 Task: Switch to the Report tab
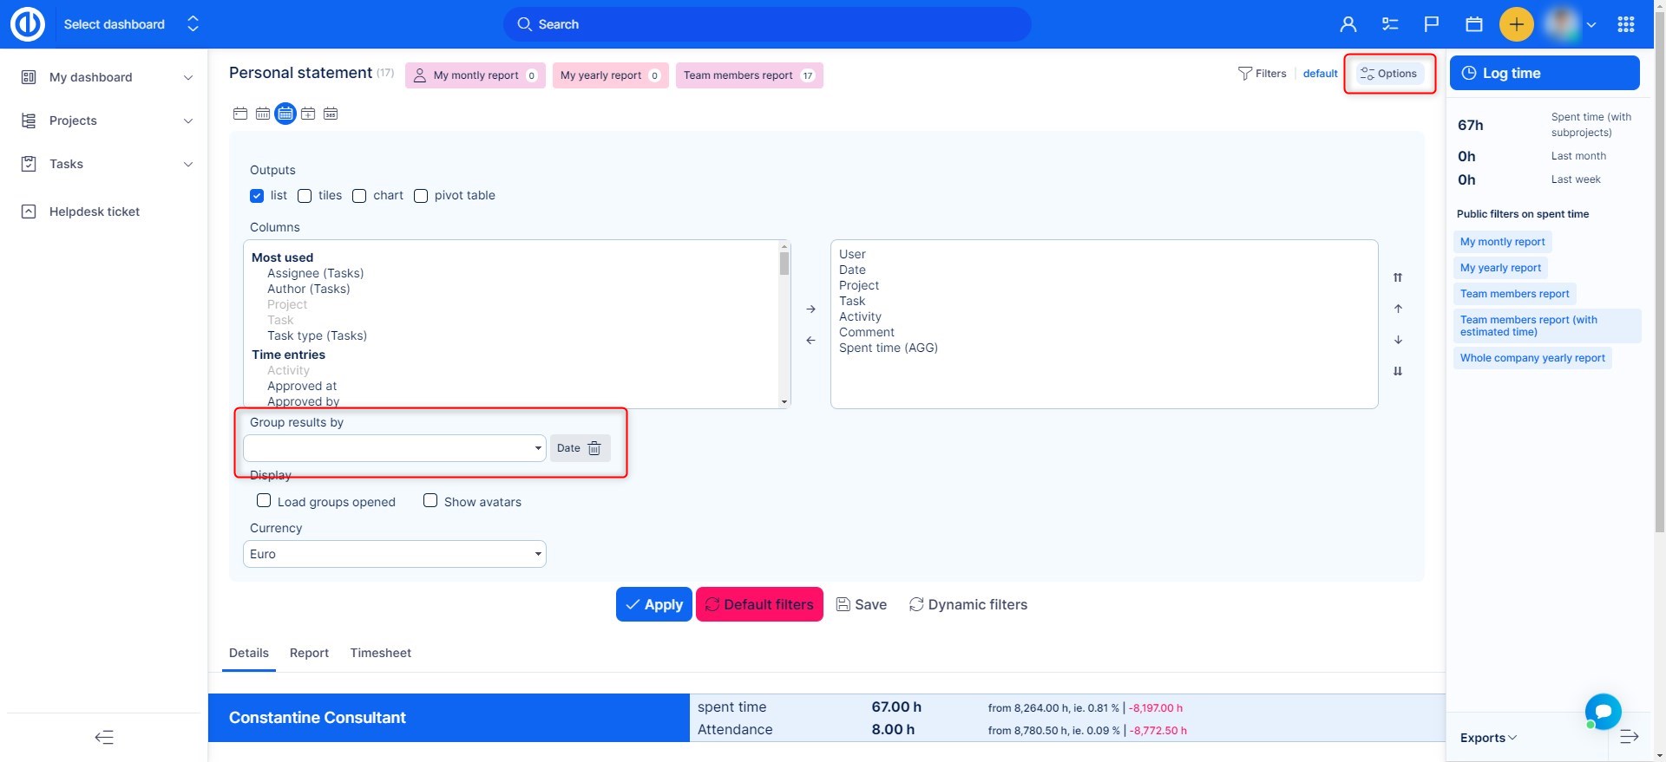click(309, 653)
